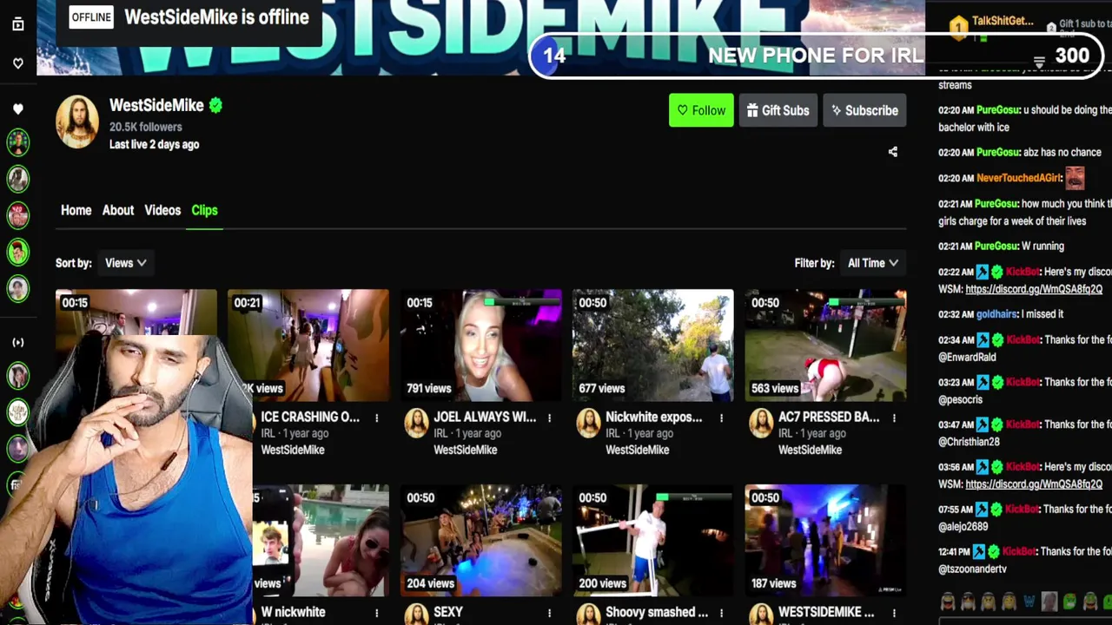
Task: Click goldhairs username in chat
Action: [x=996, y=314]
